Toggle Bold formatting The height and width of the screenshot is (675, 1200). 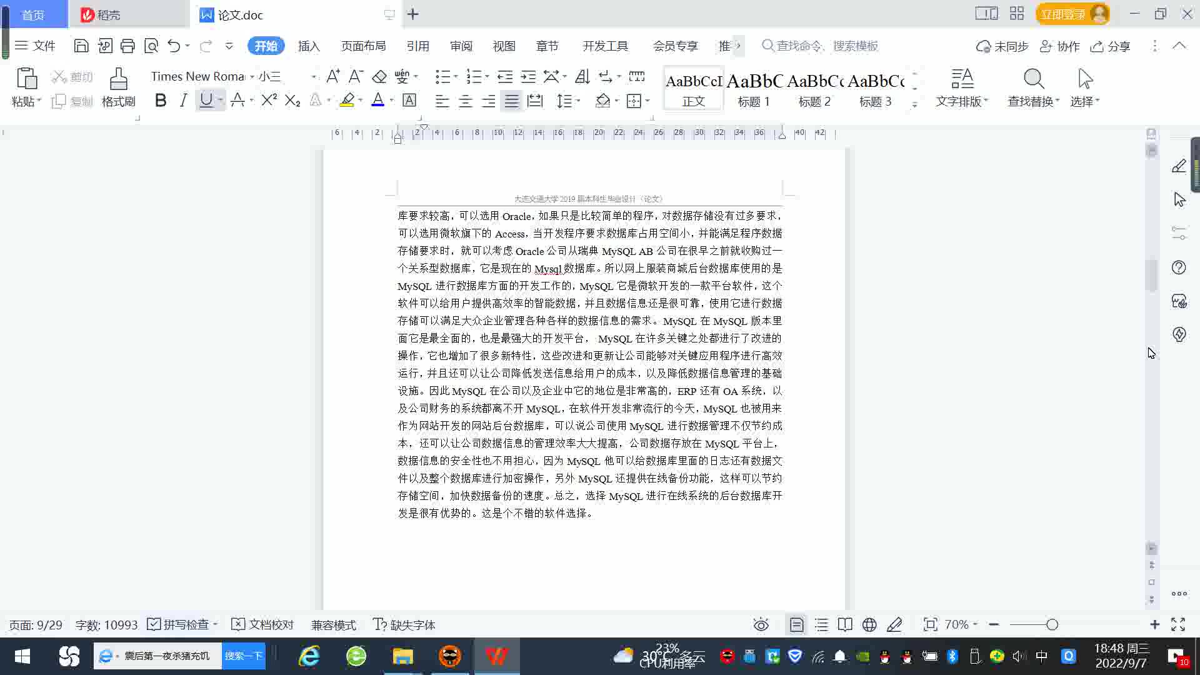coord(161,100)
